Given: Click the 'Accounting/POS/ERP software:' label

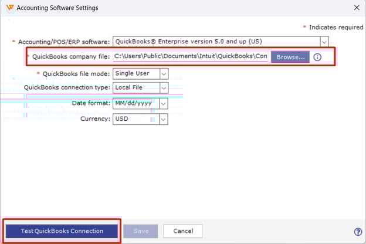Looking at the screenshot, I should point(64,42).
